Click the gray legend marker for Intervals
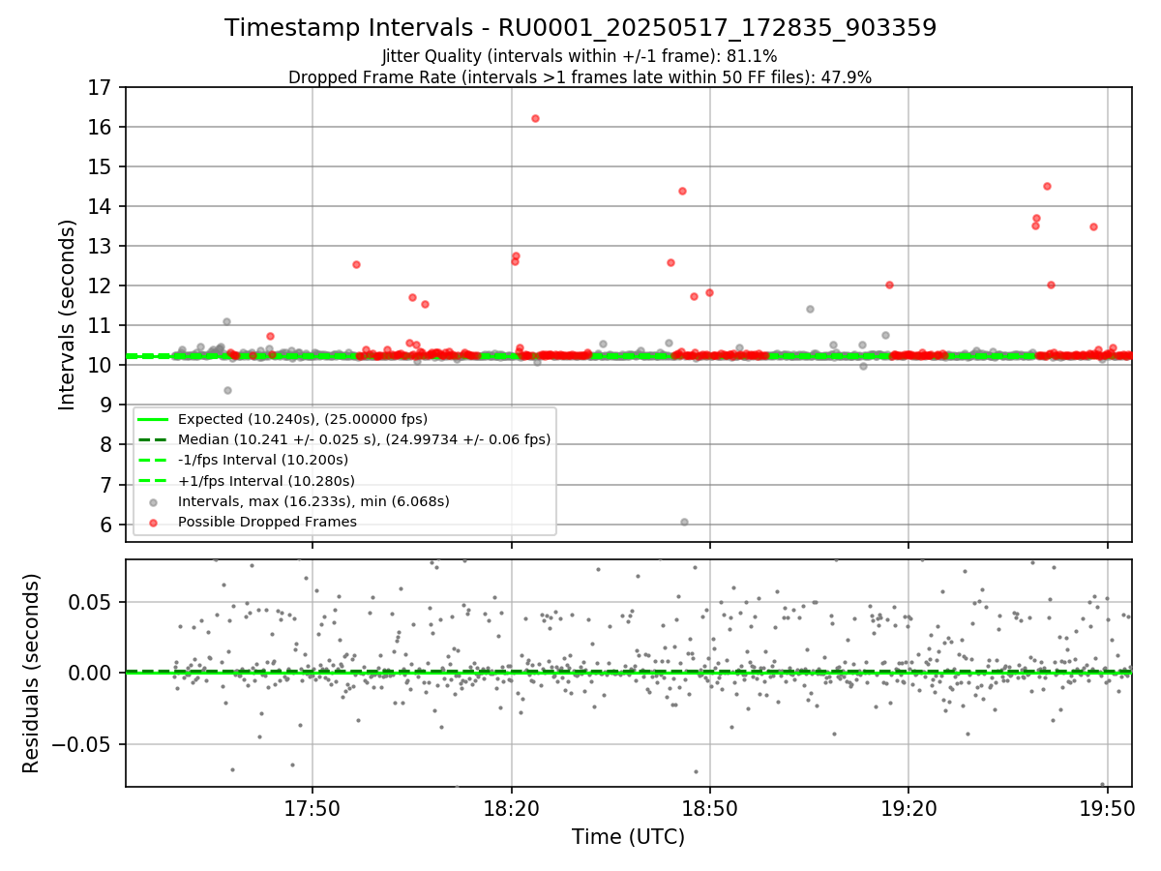The height and width of the screenshot is (871, 1161). pyautogui.click(x=153, y=502)
